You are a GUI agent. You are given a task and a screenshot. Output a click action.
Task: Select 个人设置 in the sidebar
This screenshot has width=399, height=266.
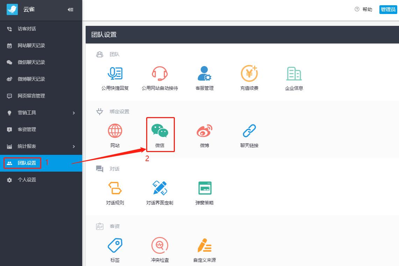coord(41,180)
